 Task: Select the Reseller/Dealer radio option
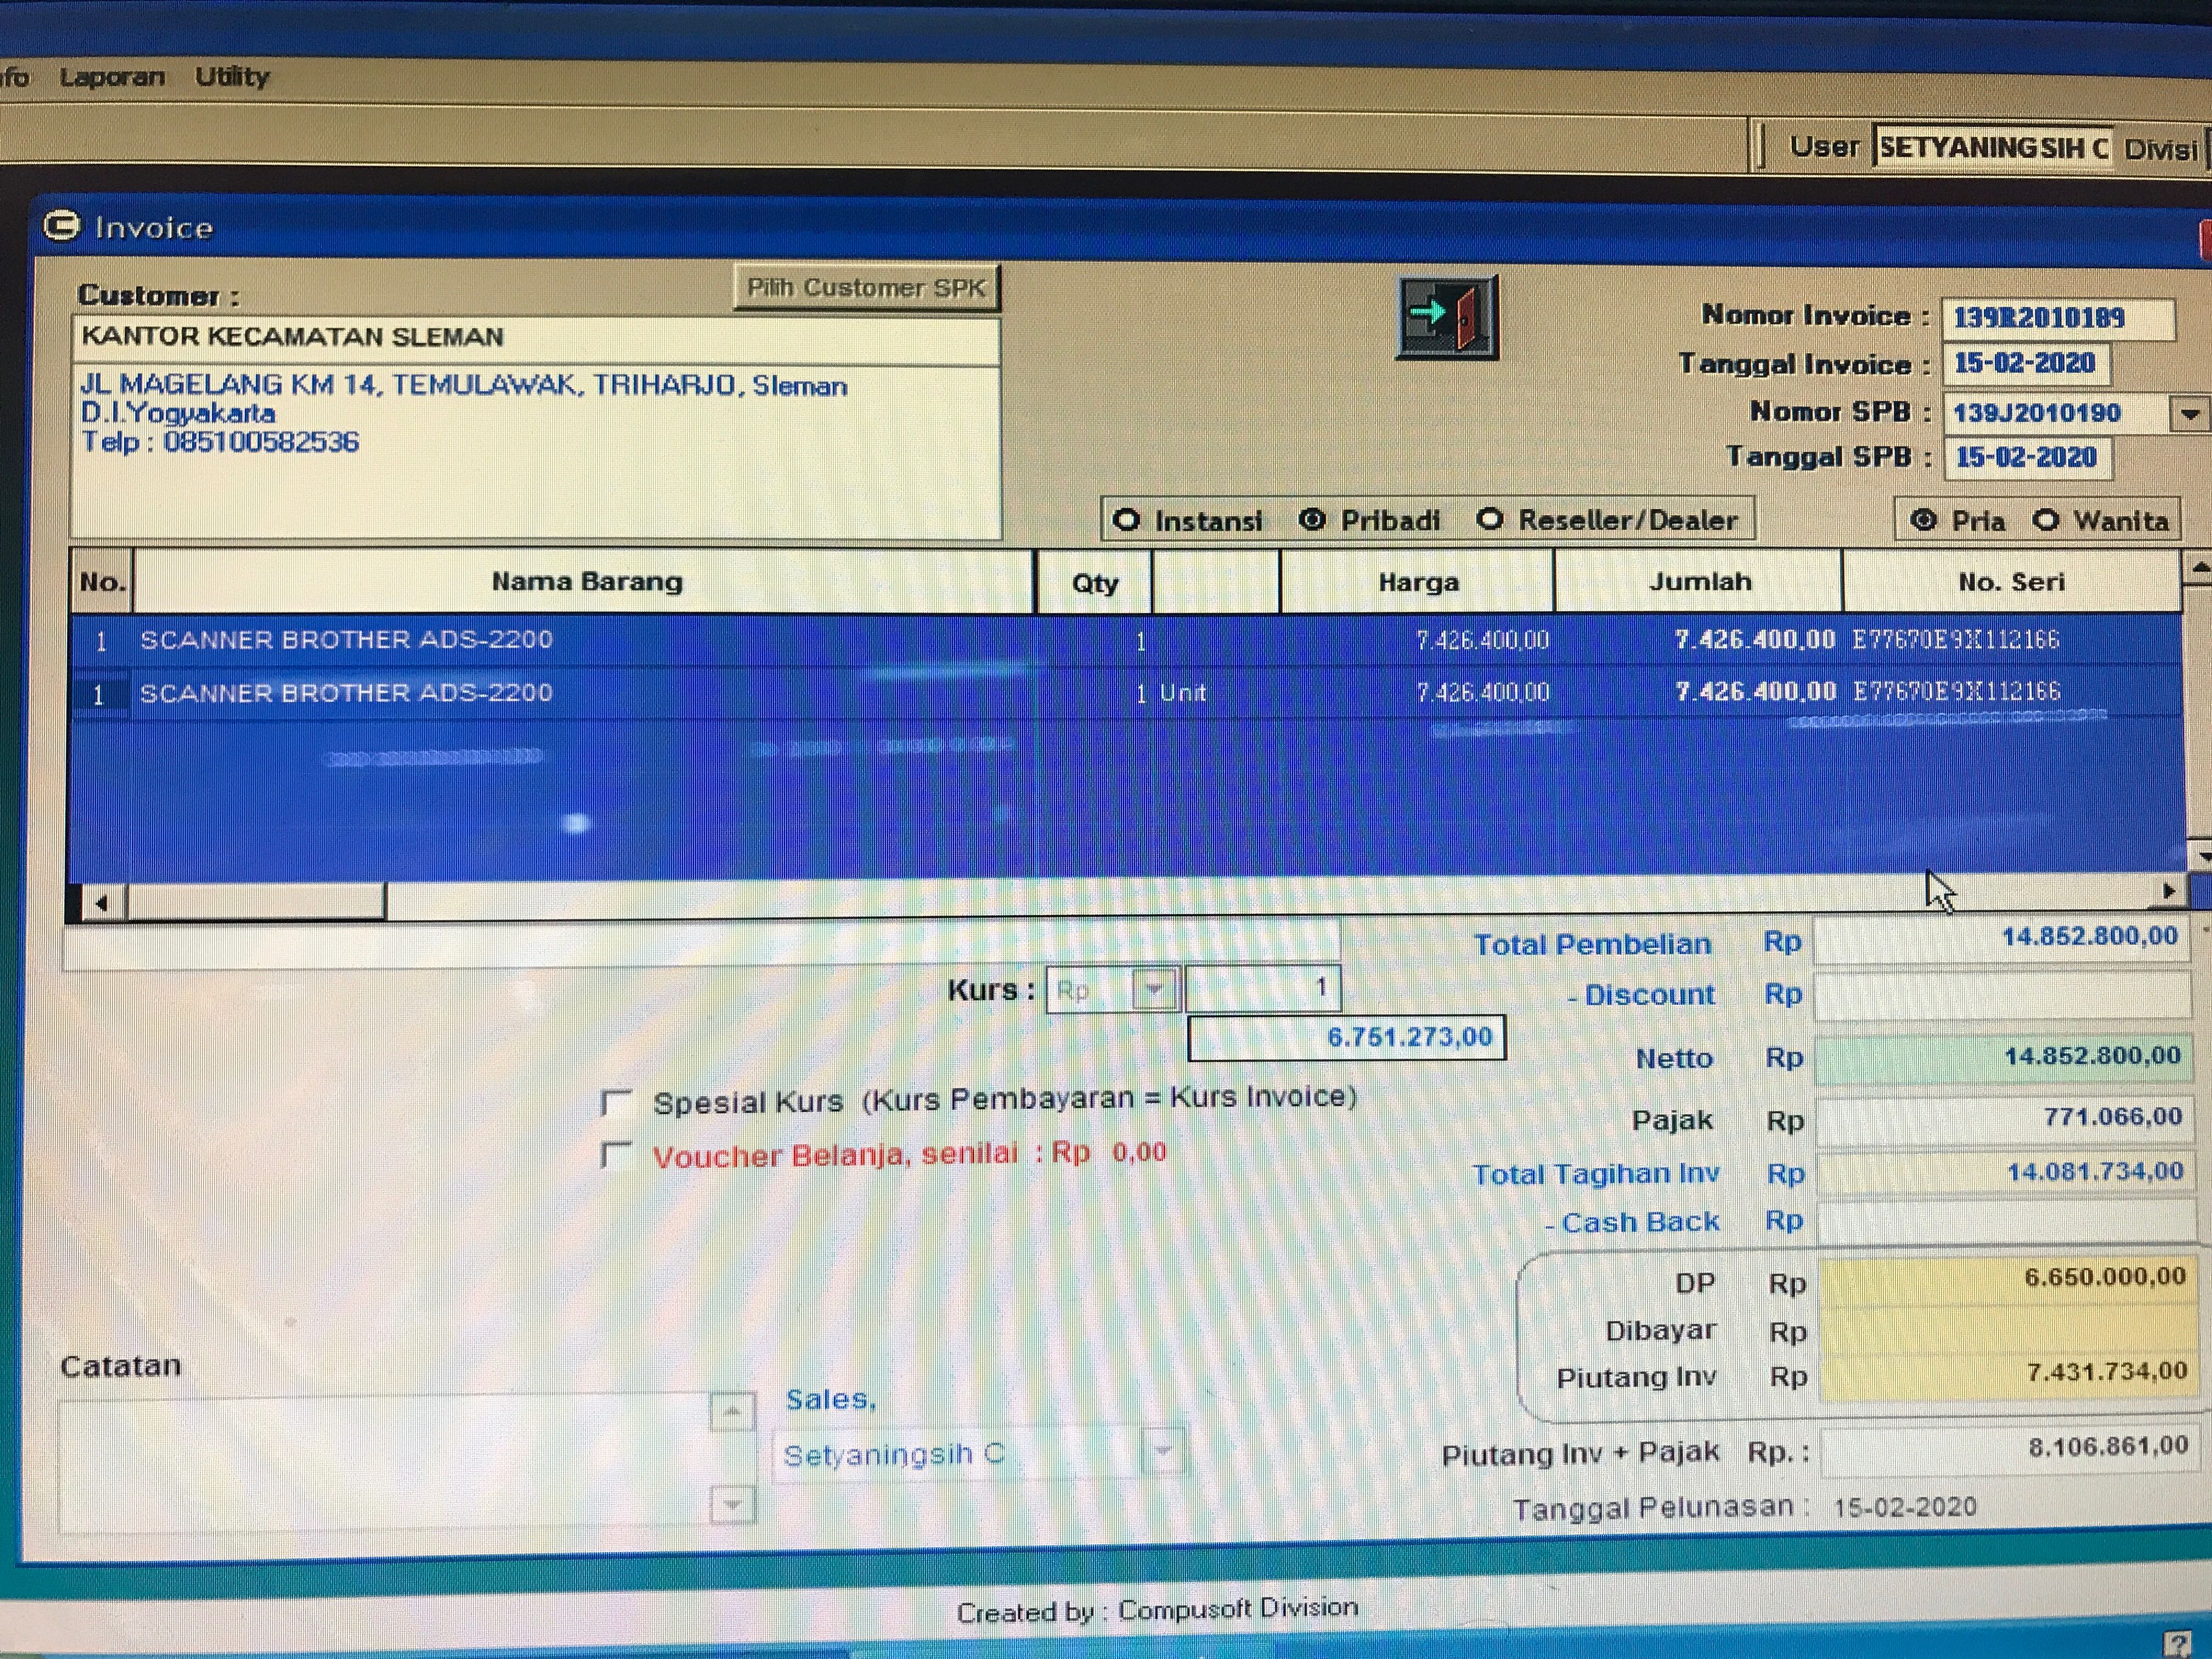tap(1490, 520)
